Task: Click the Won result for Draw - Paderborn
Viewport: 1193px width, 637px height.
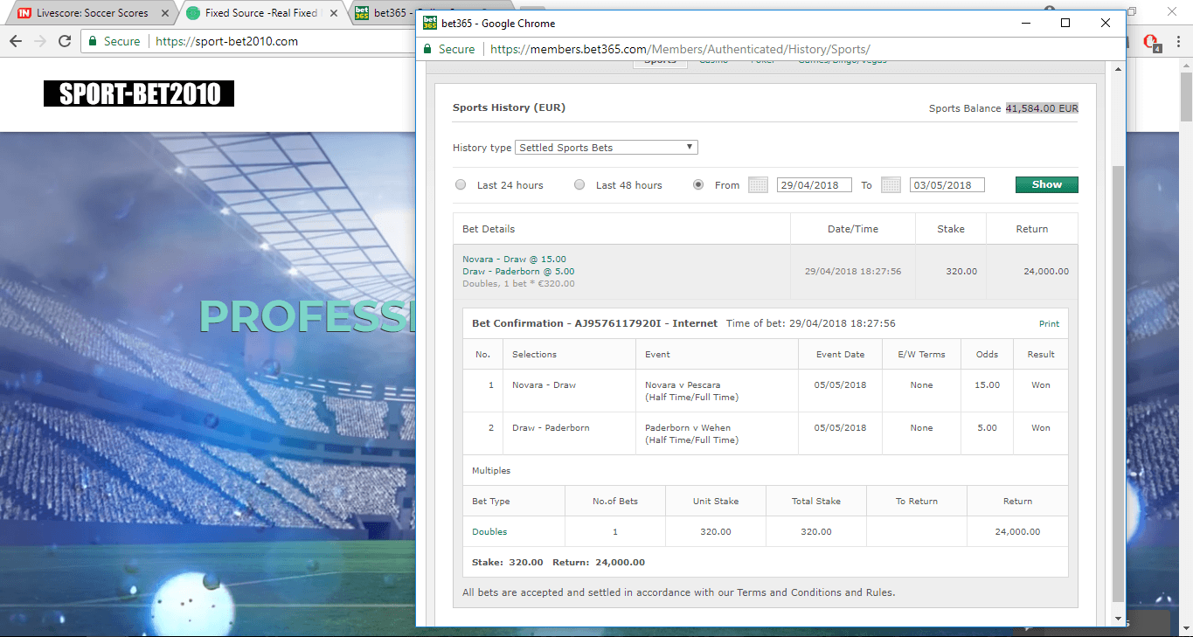Action: pyautogui.click(x=1040, y=428)
